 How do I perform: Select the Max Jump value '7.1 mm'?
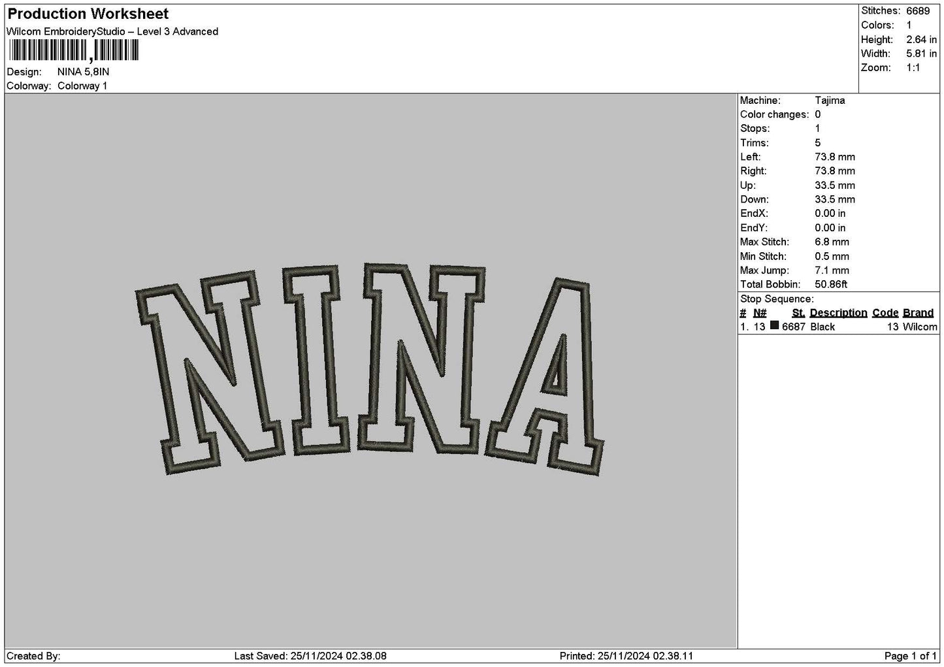pos(832,270)
